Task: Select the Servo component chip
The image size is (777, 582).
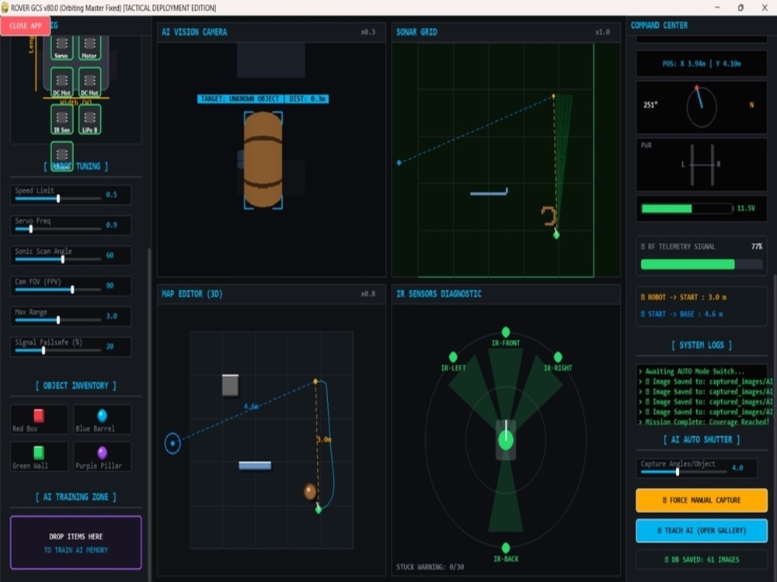Action: tap(62, 47)
